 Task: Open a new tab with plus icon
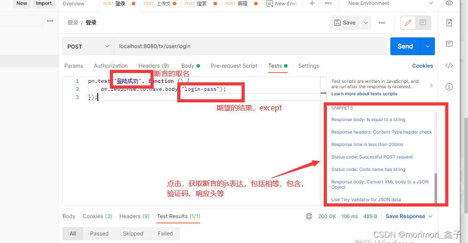[x=312, y=3]
